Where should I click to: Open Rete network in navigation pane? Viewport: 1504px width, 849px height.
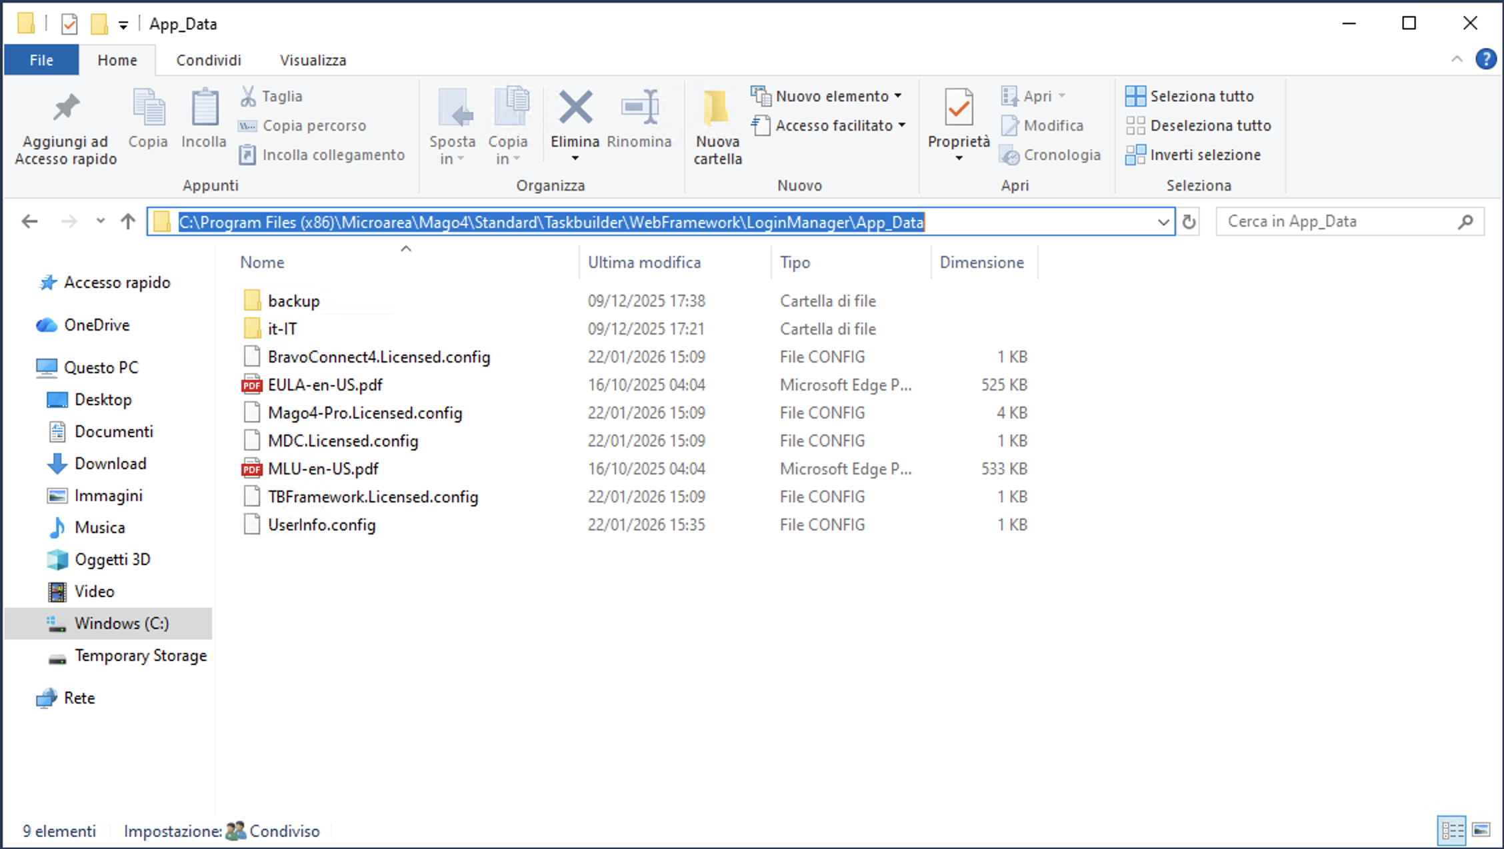(x=79, y=698)
